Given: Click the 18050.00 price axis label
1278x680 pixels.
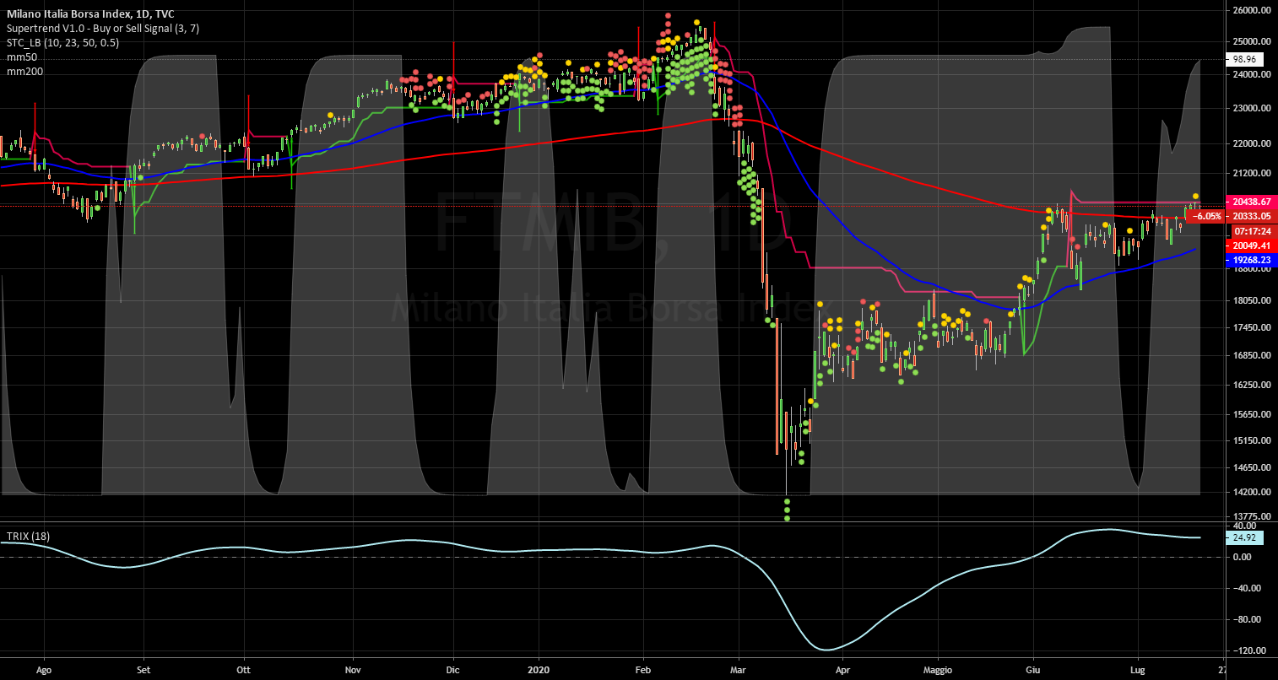Looking at the screenshot, I should click(x=1252, y=300).
